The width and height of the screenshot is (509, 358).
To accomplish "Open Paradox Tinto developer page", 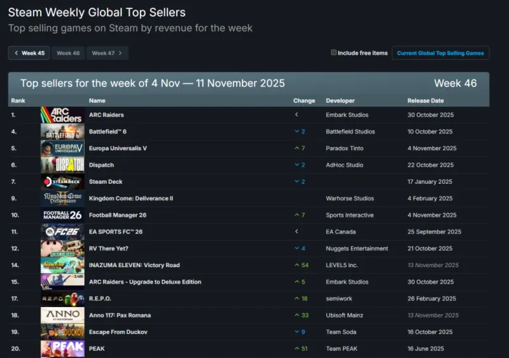I will coord(345,148).
